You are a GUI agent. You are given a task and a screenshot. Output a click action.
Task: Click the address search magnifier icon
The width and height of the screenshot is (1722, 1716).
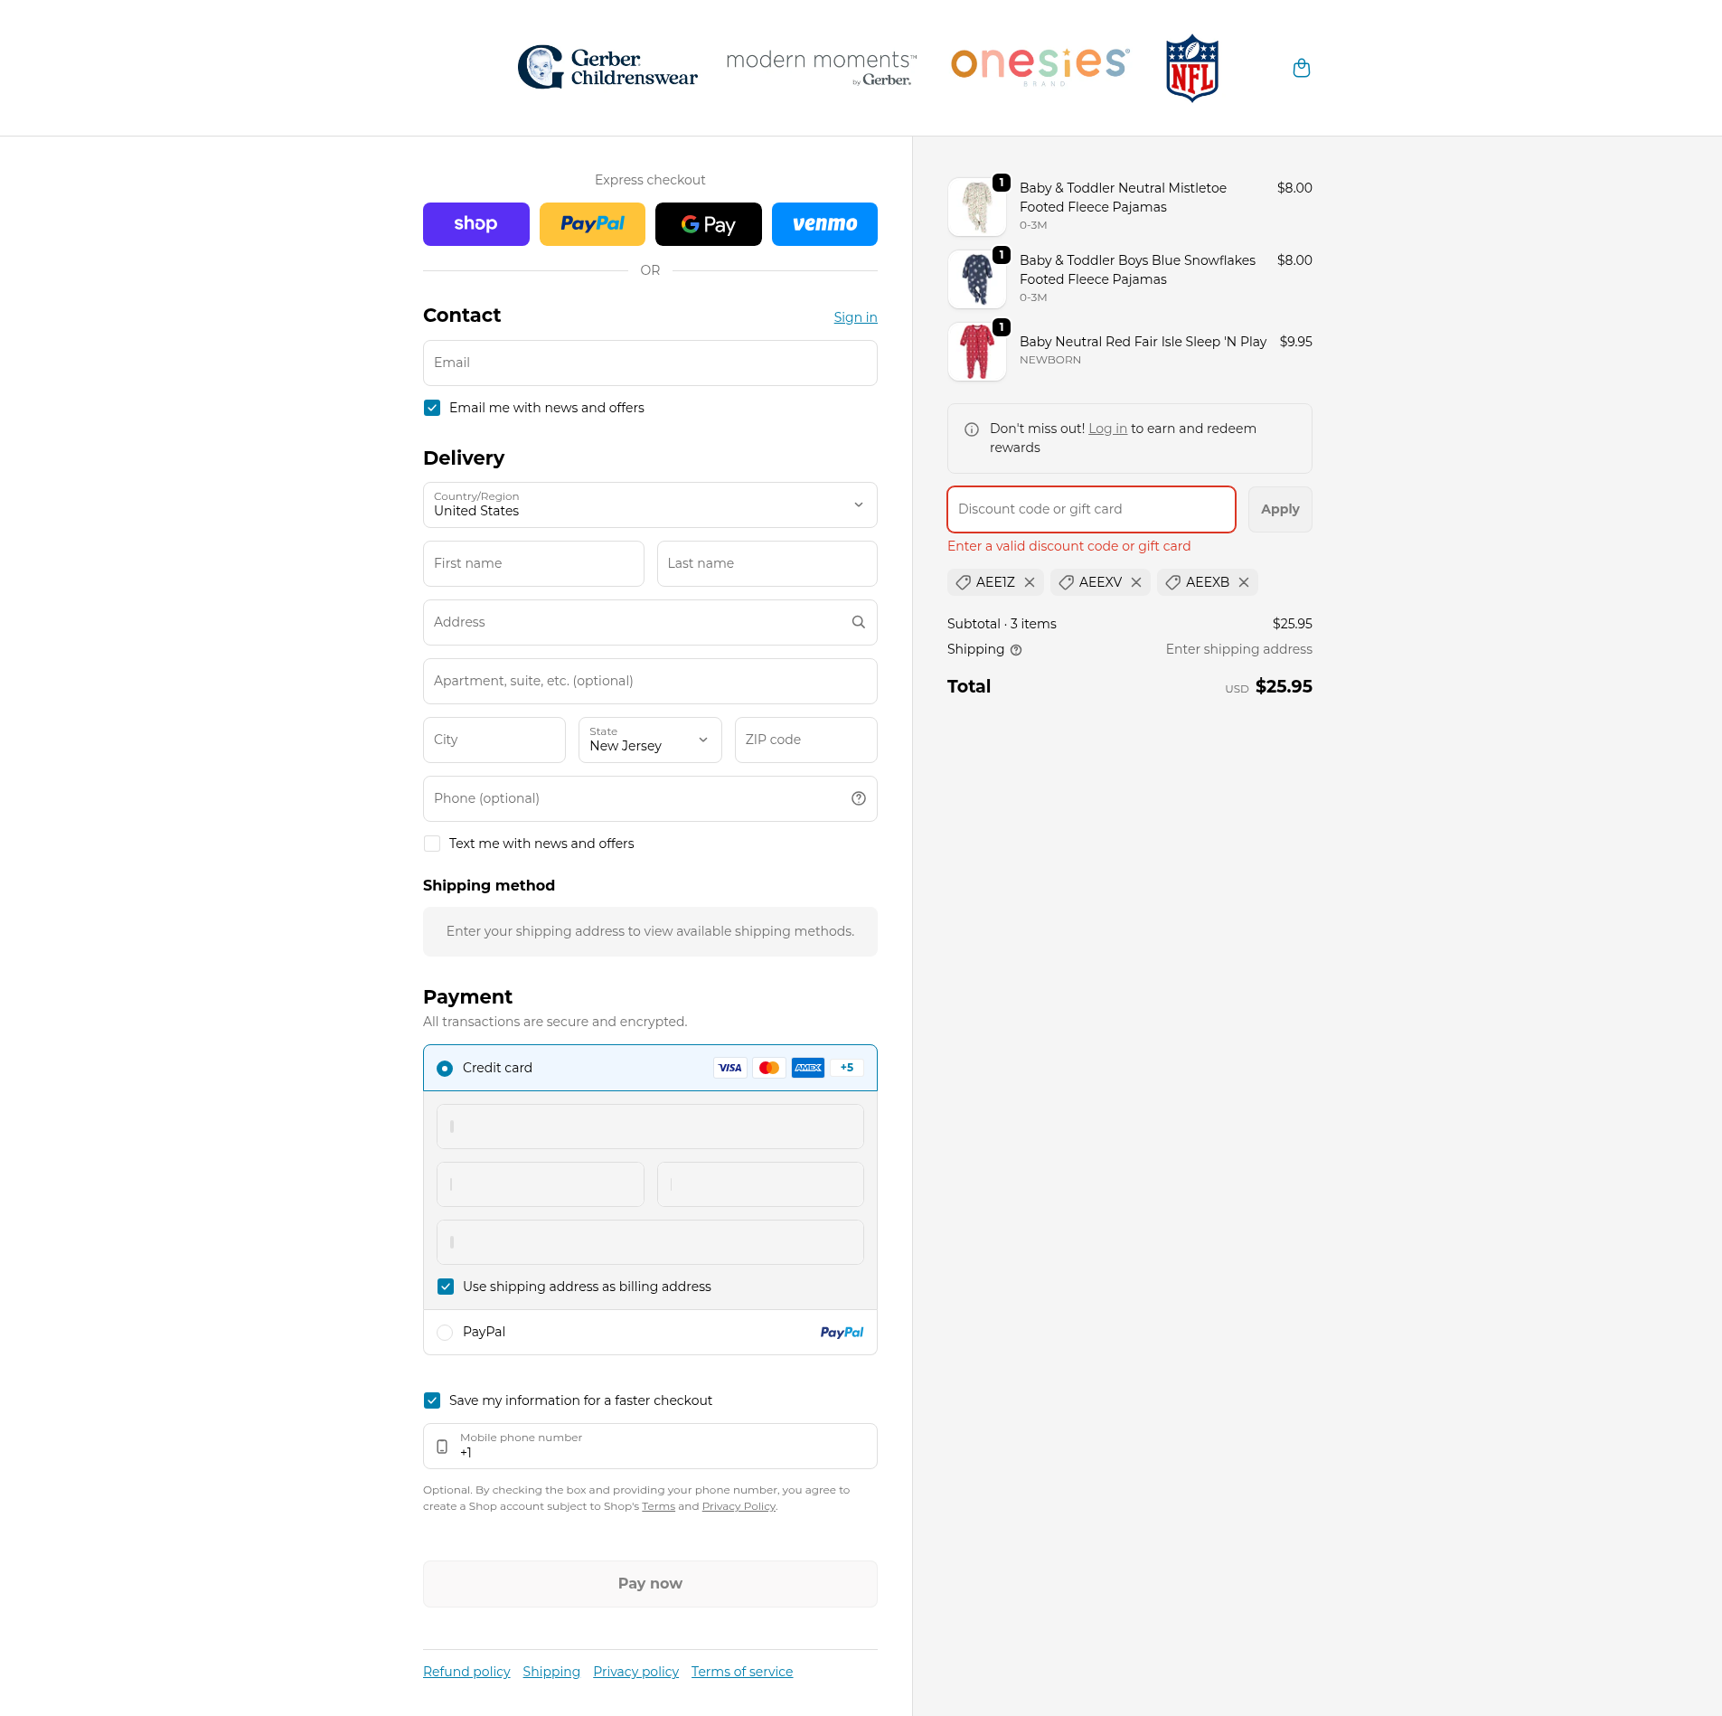coord(858,622)
